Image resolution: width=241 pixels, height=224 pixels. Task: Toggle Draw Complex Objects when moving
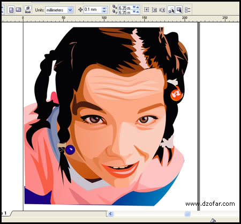coord(171,10)
